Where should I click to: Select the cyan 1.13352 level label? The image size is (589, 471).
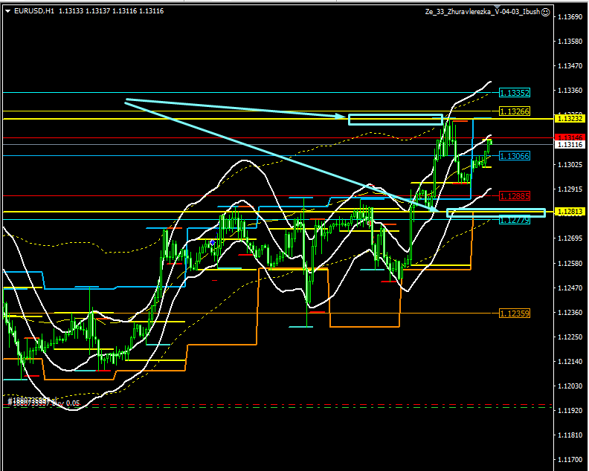(515, 93)
